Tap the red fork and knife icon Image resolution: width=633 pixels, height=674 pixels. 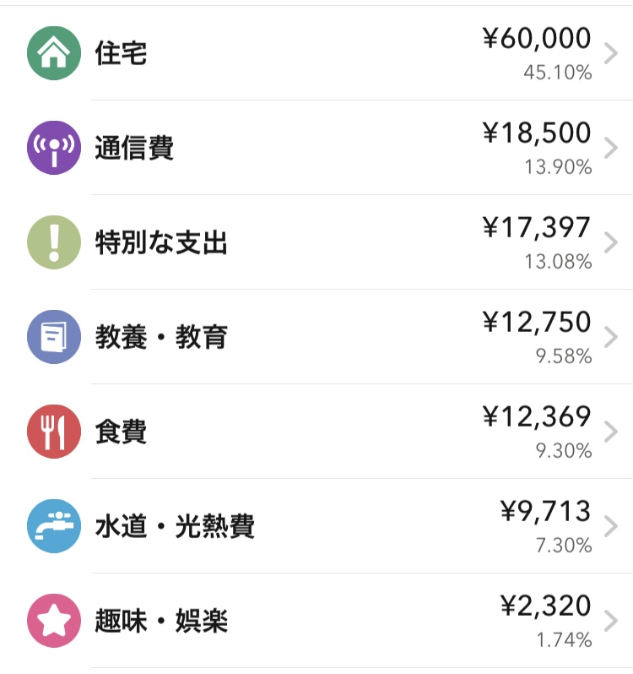[54, 432]
